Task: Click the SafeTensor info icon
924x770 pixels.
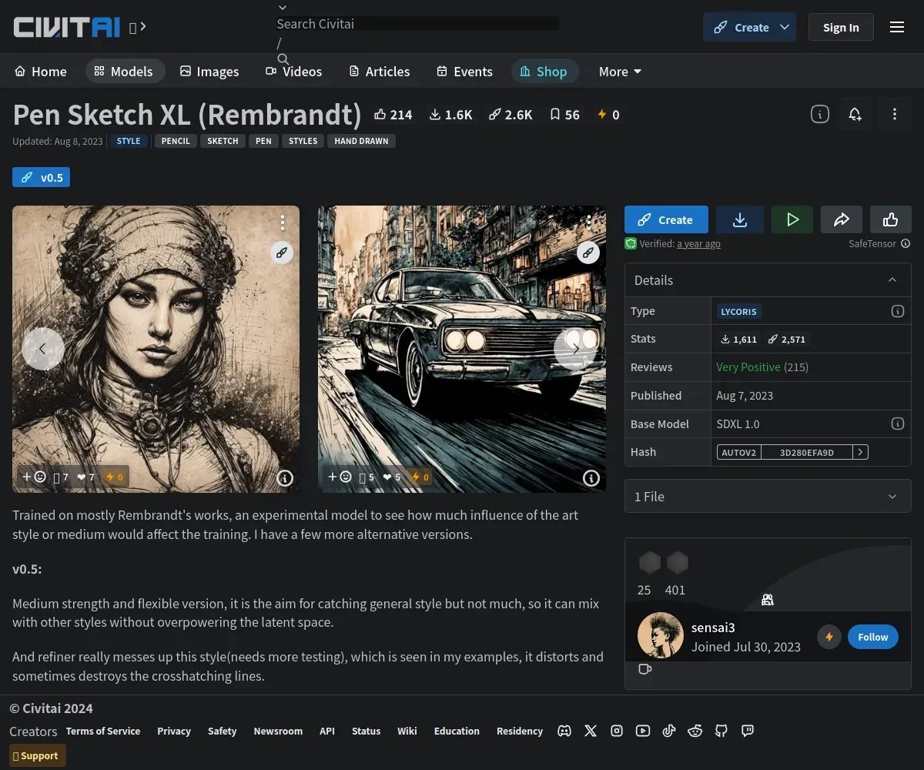Action: pyautogui.click(x=906, y=243)
